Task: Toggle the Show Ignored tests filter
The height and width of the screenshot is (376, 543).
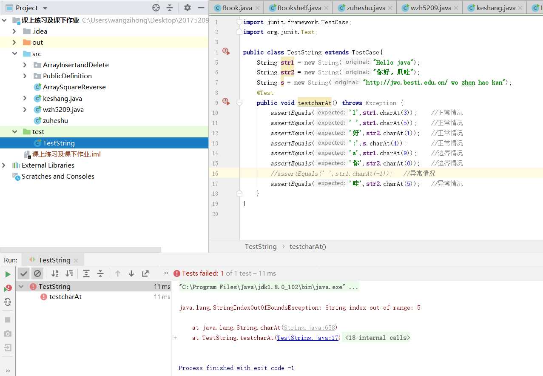Action: click(37, 273)
